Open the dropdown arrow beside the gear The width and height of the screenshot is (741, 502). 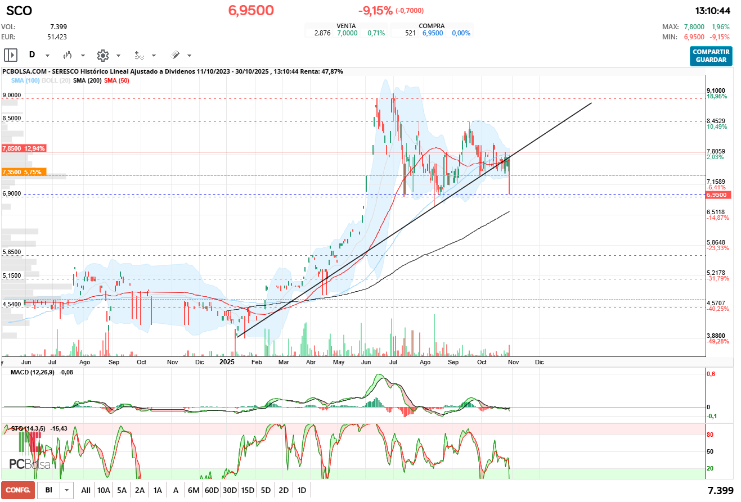(x=118, y=56)
